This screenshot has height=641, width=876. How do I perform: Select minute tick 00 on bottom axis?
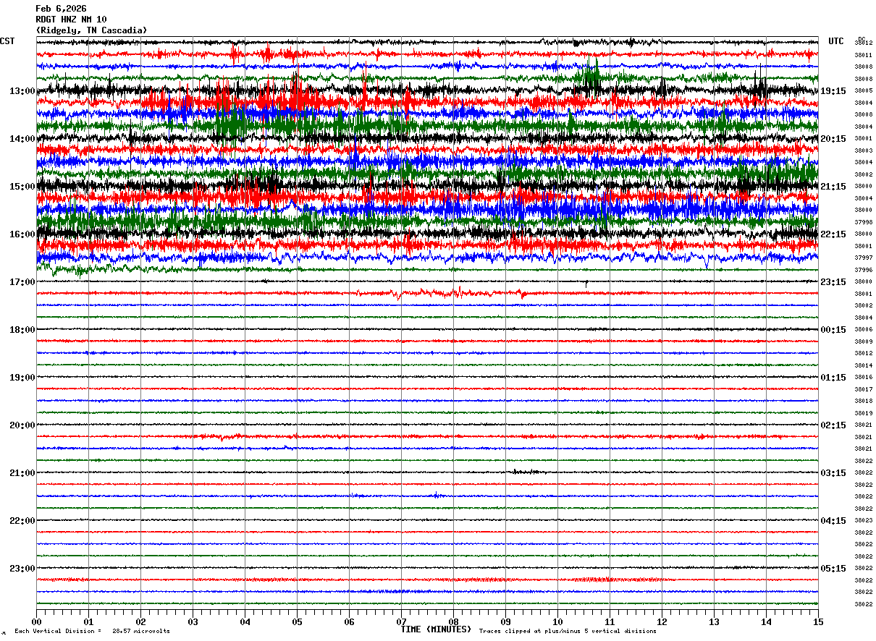(37, 621)
